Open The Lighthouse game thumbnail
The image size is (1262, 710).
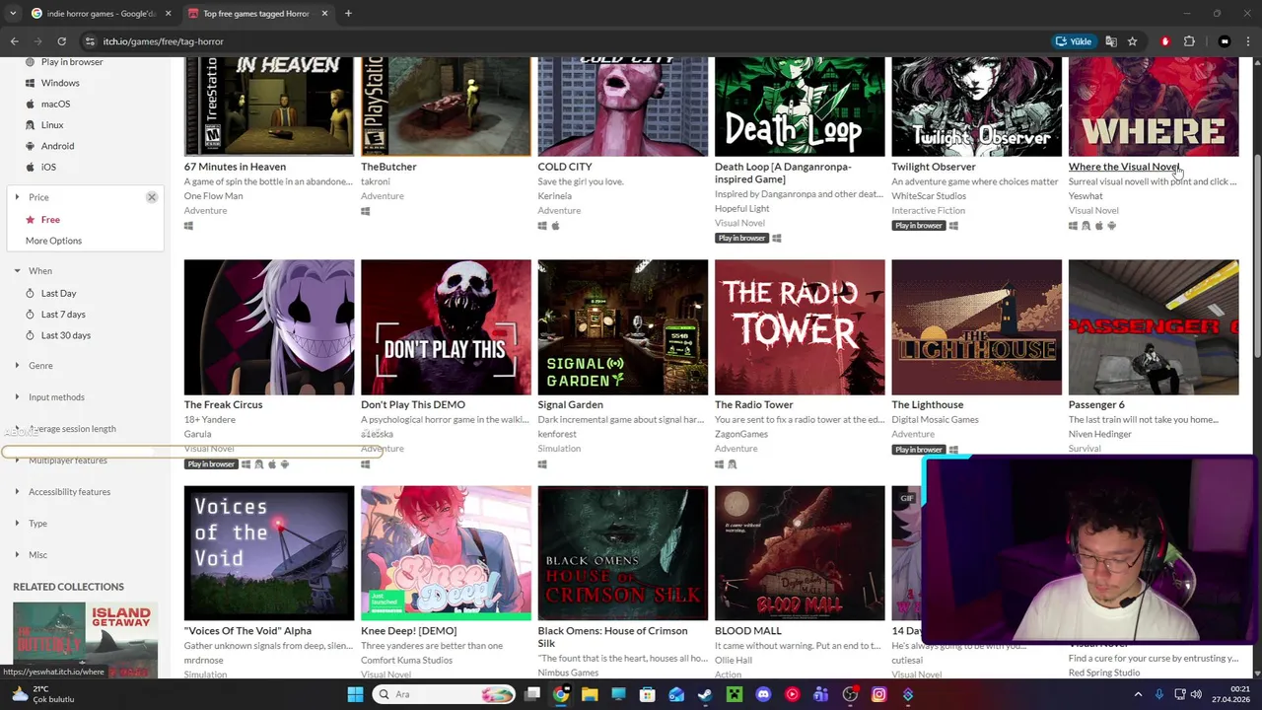click(x=976, y=327)
